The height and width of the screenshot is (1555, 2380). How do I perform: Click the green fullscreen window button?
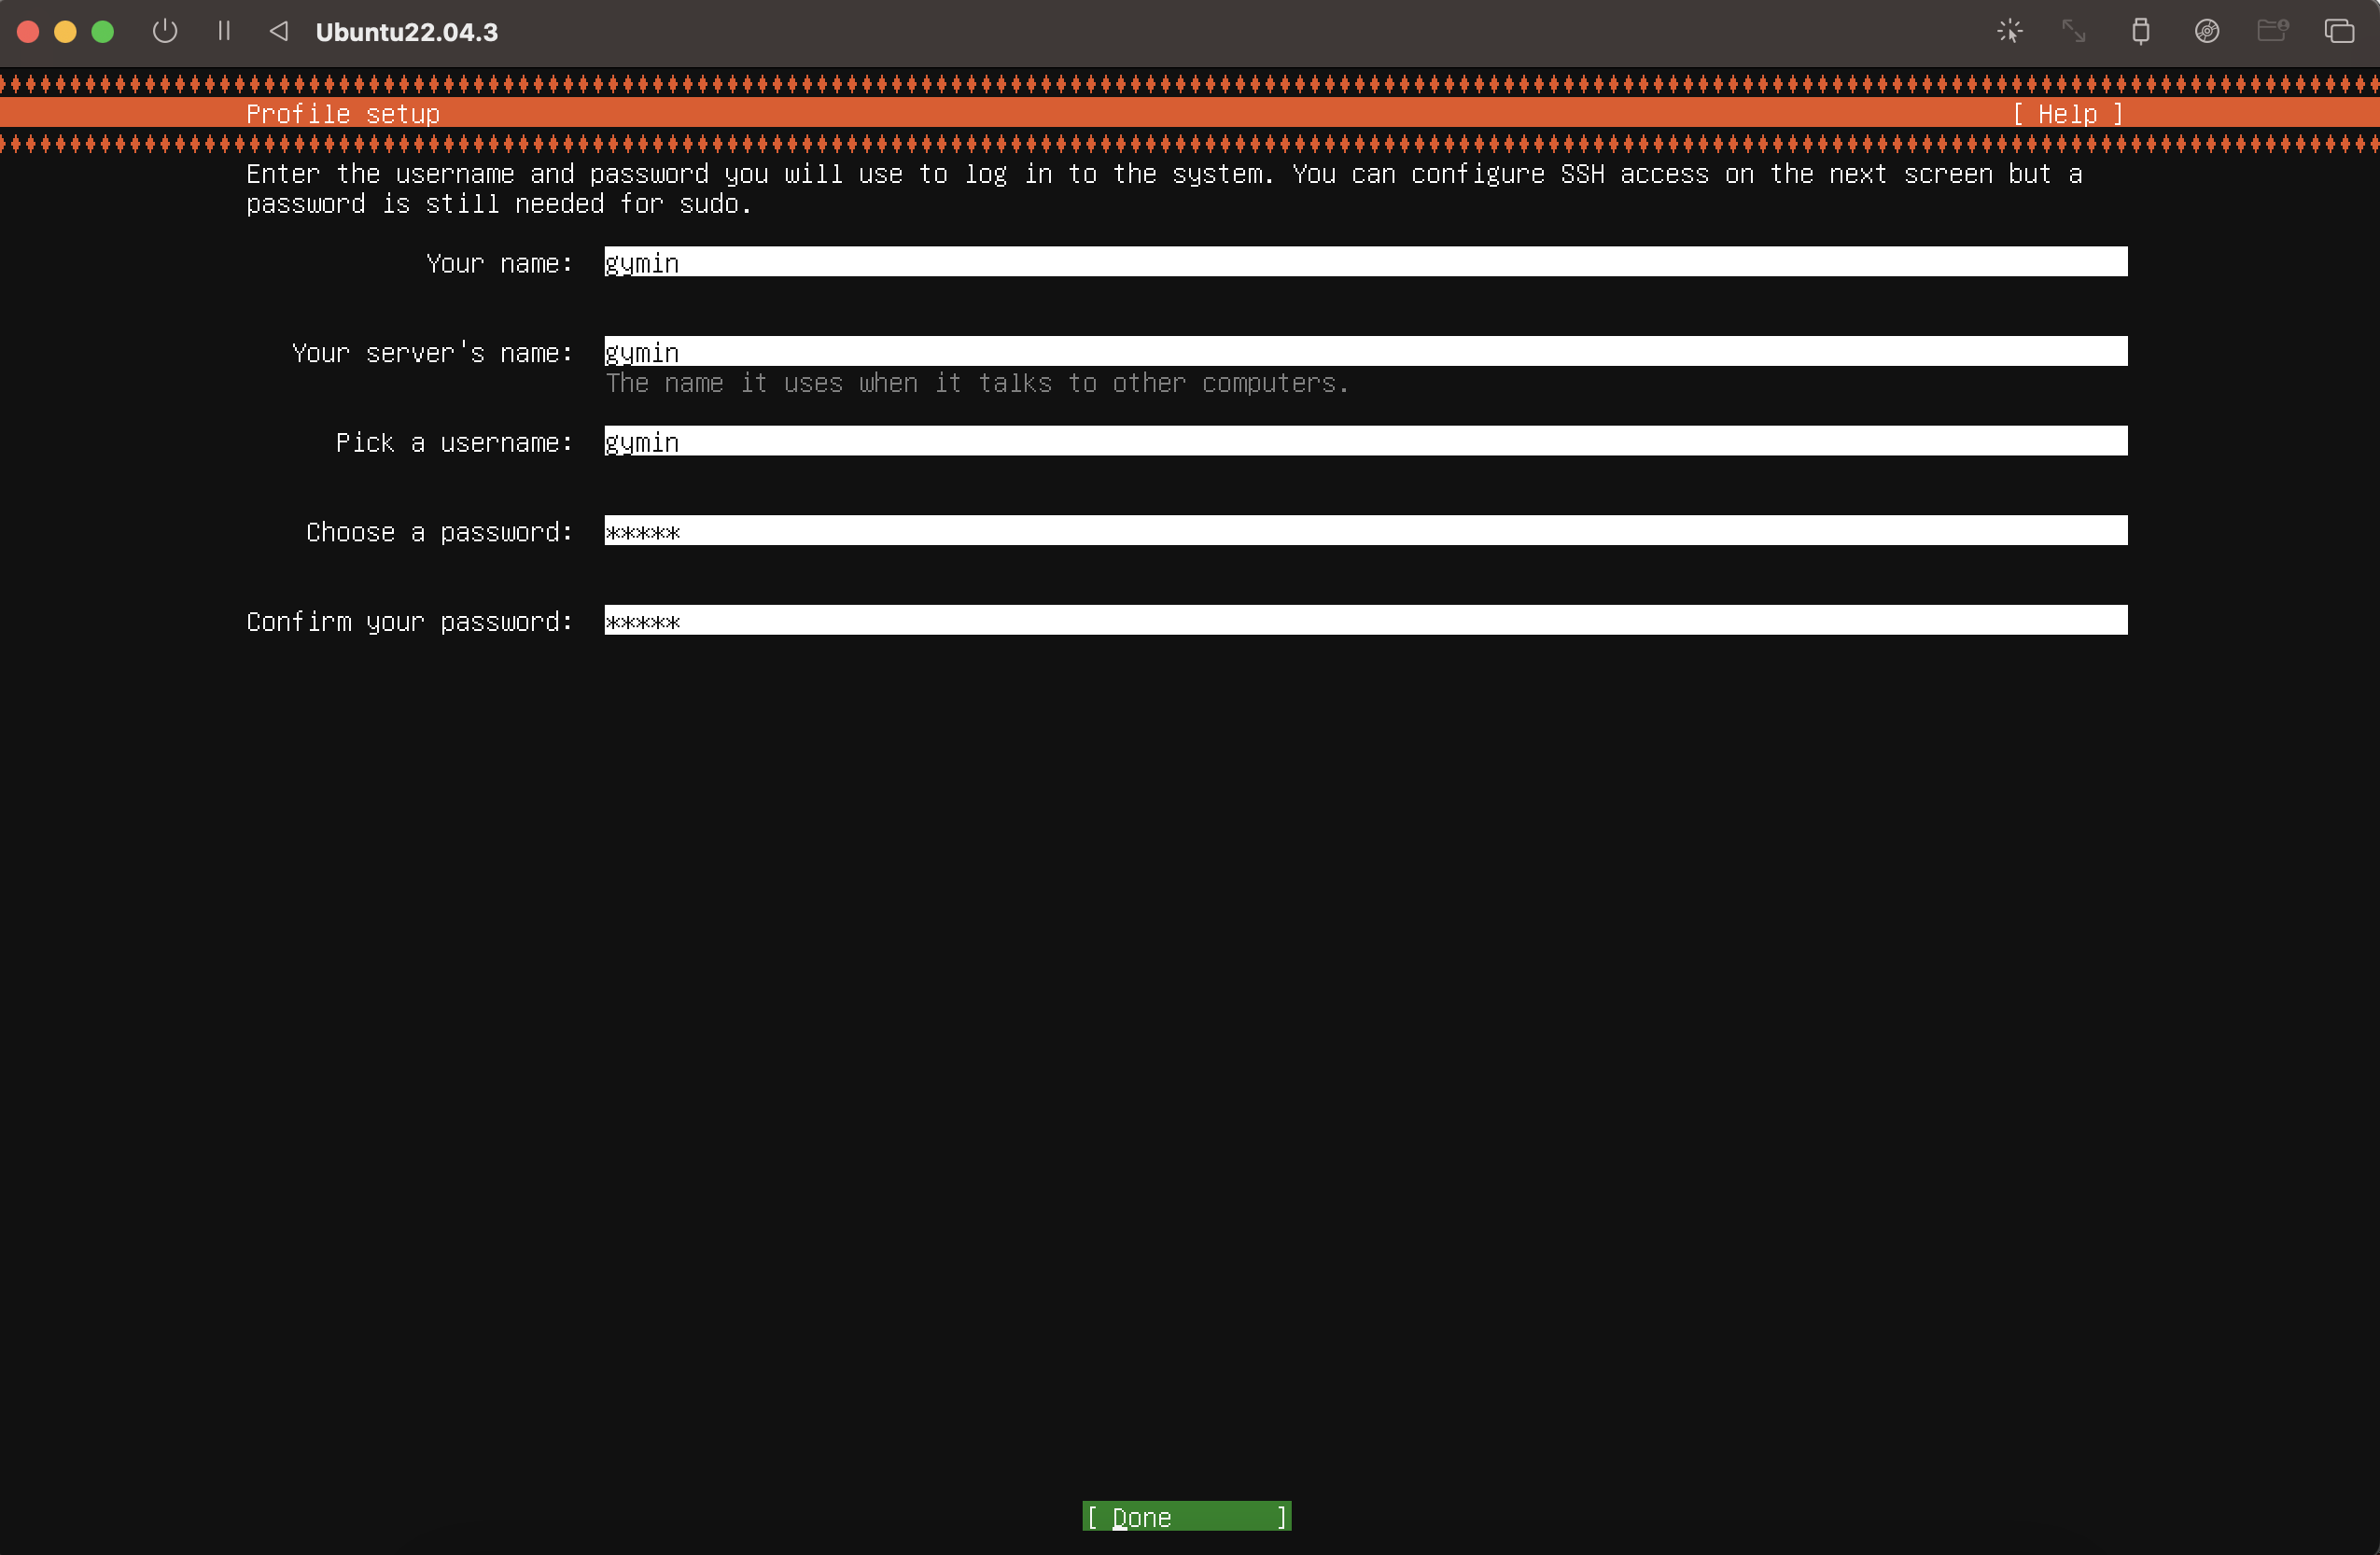pos(102,32)
